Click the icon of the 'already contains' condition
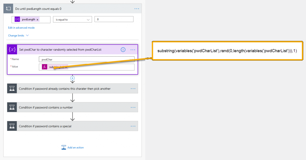This screenshot has height=160, width=306. (x=12, y=89)
